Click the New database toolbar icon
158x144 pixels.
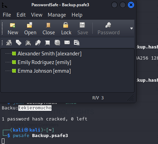[x=12, y=25]
